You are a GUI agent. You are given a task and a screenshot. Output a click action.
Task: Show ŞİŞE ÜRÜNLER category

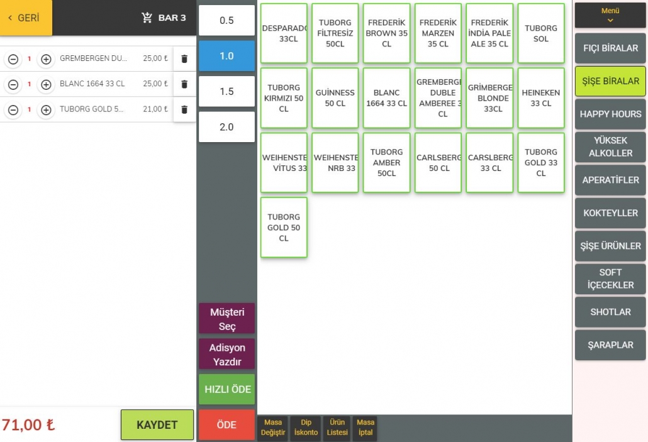(610, 246)
